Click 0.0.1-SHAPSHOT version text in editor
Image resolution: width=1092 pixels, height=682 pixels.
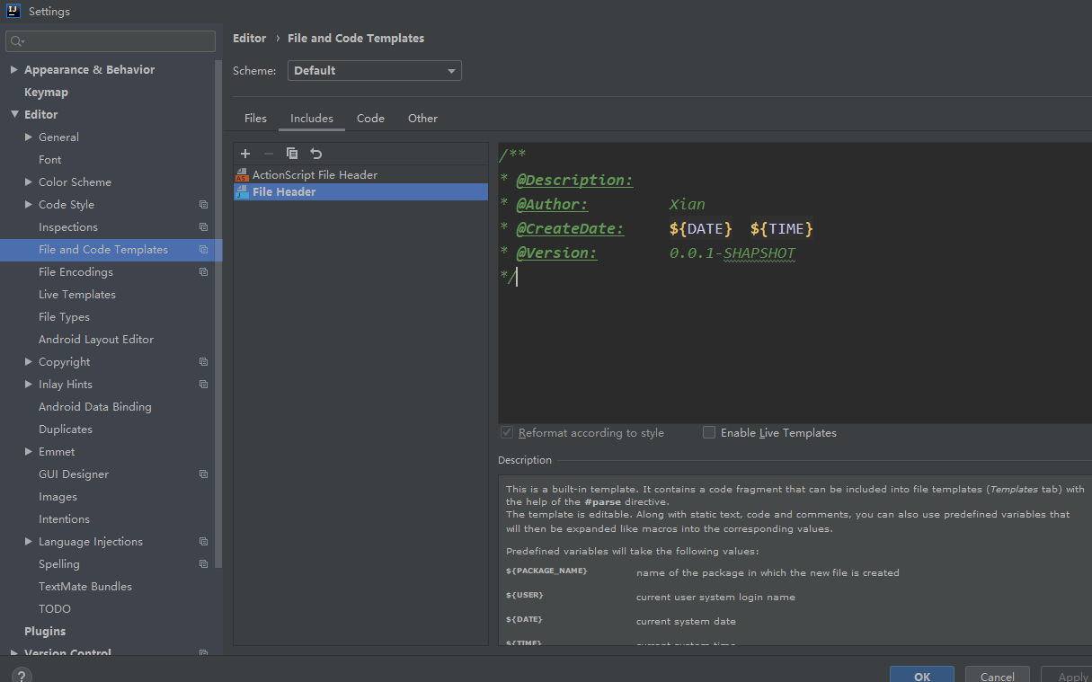click(x=732, y=253)
